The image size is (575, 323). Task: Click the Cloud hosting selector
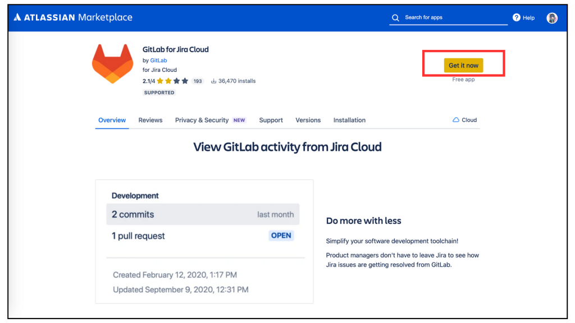click(464, 120)
